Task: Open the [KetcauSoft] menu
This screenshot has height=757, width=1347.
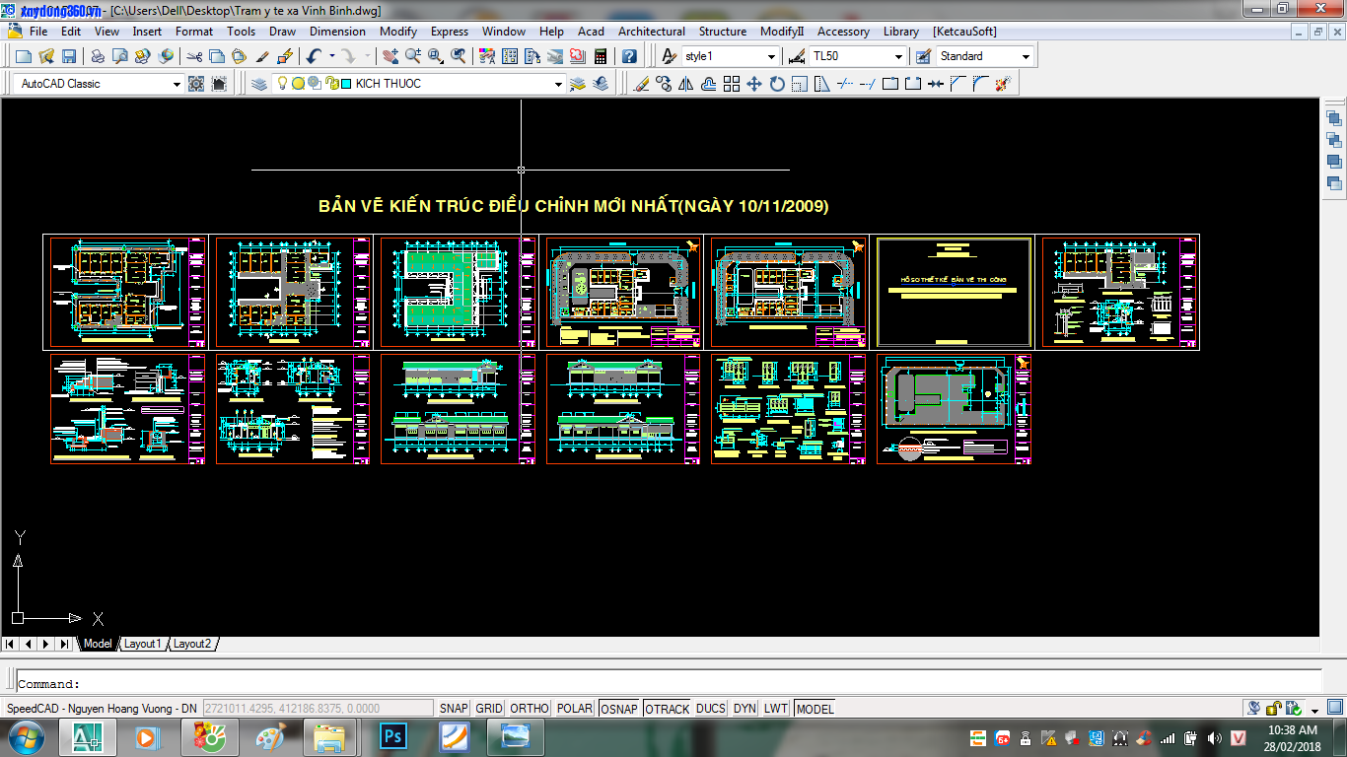Action: point(964,32)
